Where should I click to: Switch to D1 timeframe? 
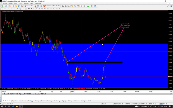click(54, 9)
